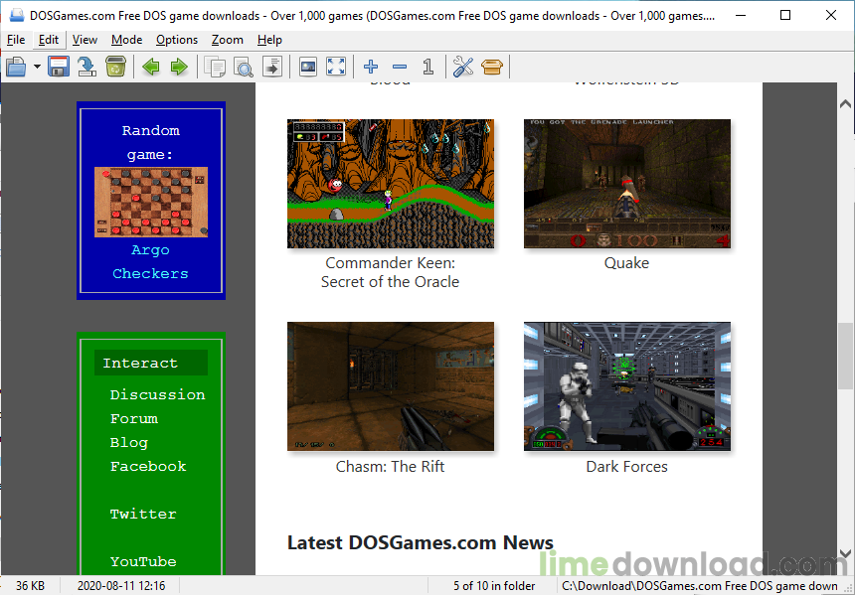This screenshot has height=595, width=855.
Task: Go to previous image with green left arrow
Action: tap(151, 67)
